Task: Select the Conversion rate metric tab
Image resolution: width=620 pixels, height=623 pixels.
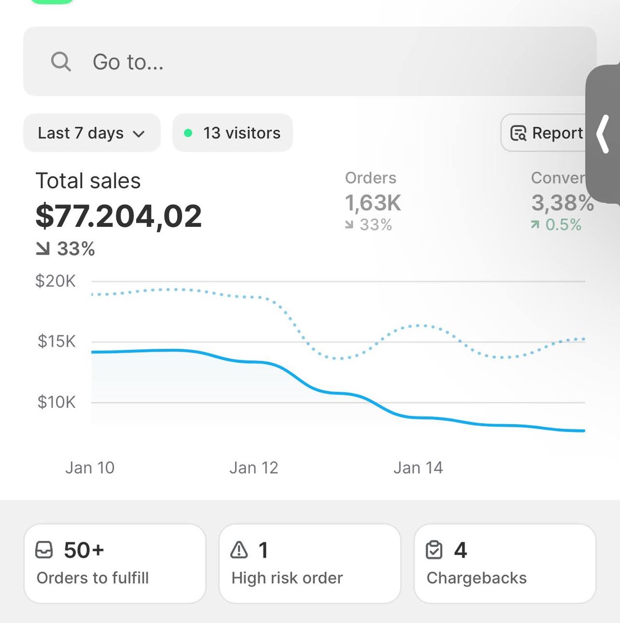Action: [558, 178]
